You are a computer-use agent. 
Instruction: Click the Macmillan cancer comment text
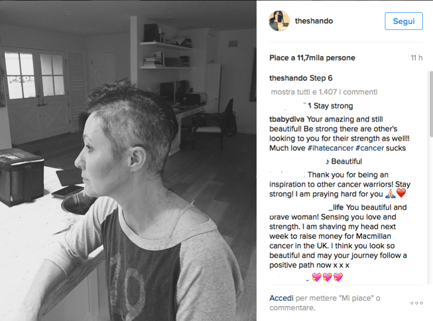(x=338, y=236)
